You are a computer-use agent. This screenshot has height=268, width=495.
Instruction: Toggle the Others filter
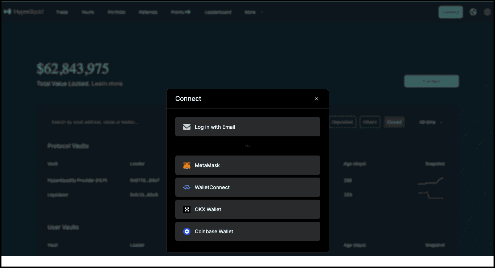click(370, 122)
